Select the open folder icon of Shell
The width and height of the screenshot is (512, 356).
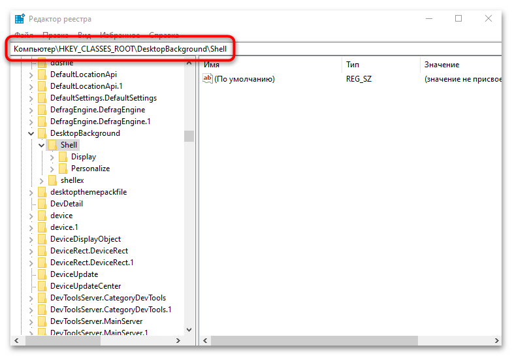[52, 145]
